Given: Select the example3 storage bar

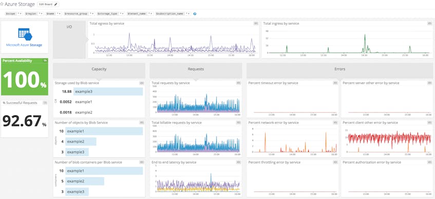Looking at the screenshot, I should click(108, 91).
